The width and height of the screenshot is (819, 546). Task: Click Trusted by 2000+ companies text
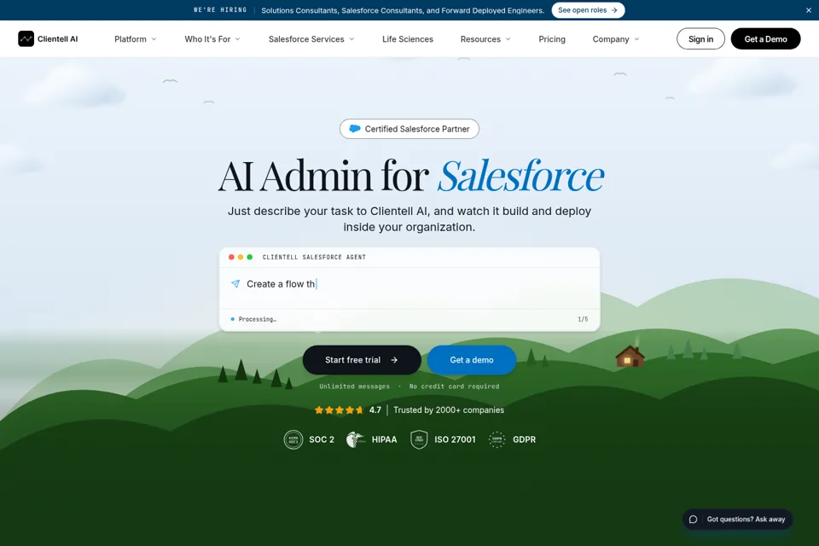click(449, 410)
